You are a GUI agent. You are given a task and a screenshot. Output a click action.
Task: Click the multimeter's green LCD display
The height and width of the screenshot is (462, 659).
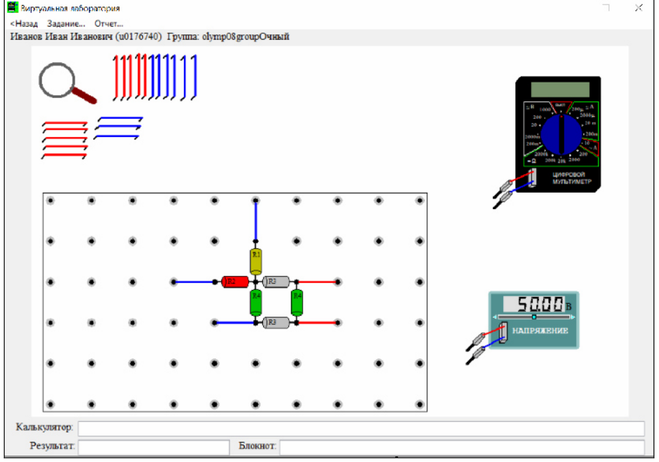tap(560, 90)
